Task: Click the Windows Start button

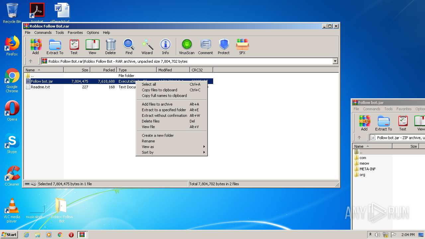Action: click(x=9, y=234)
